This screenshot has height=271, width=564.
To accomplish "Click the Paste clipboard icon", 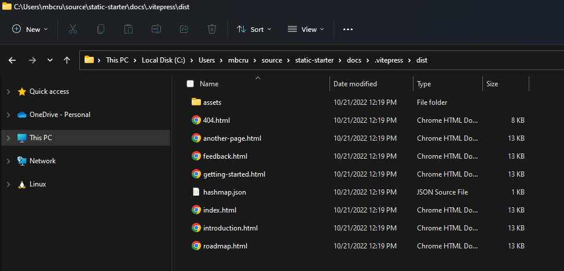I will [x=129, y=29].
